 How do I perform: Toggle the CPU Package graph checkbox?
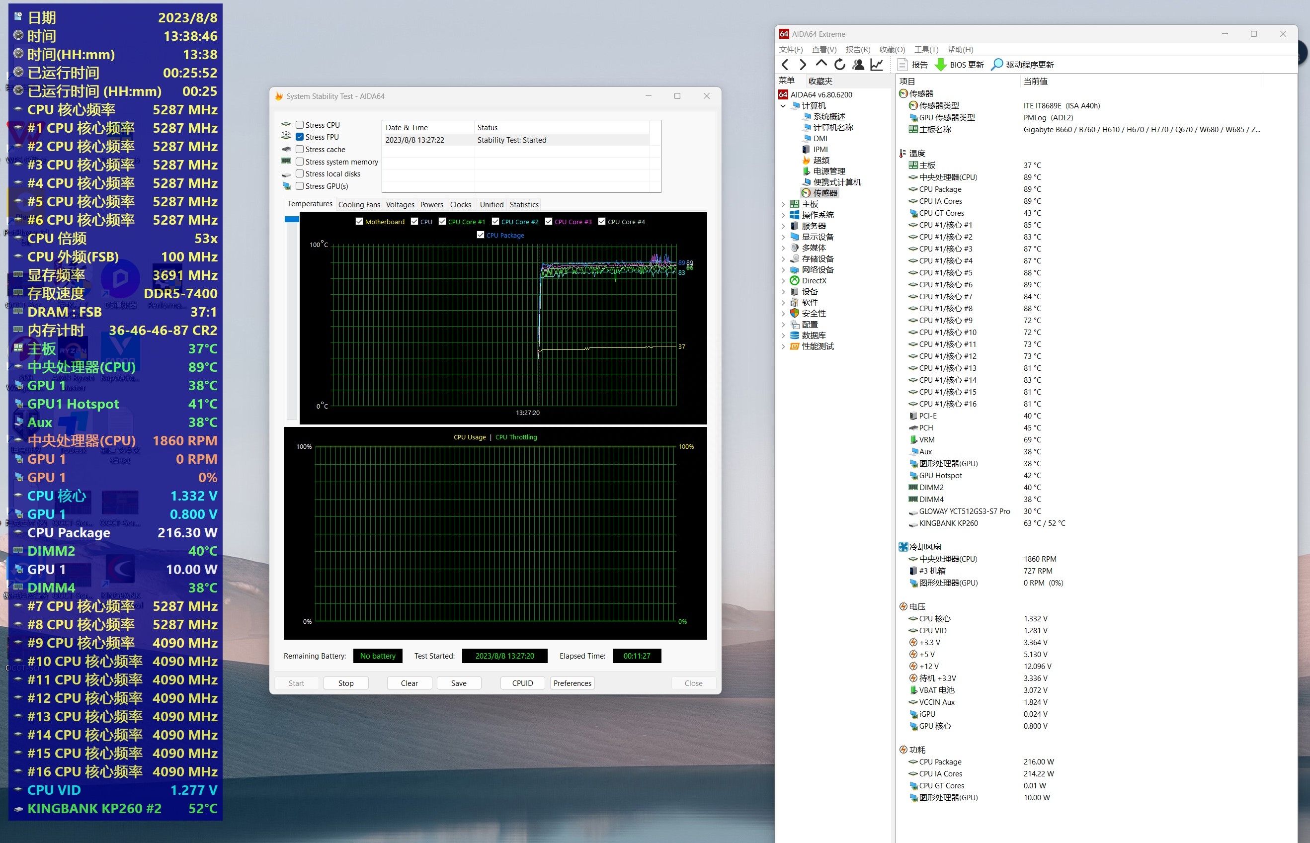tap(481, 235)
